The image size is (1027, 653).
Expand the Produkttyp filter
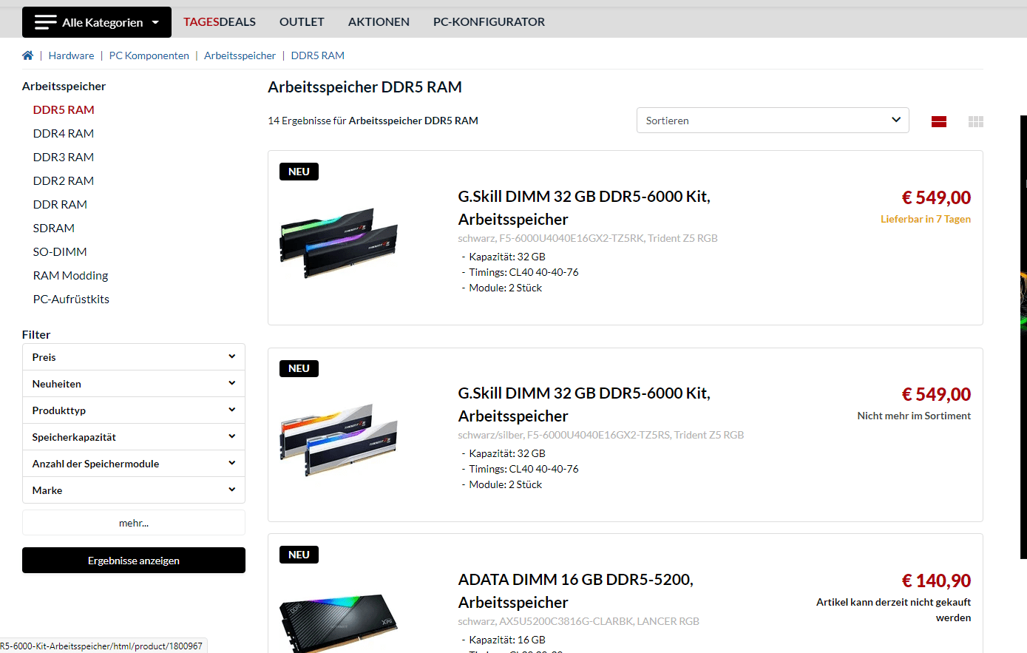click(134, 410)
